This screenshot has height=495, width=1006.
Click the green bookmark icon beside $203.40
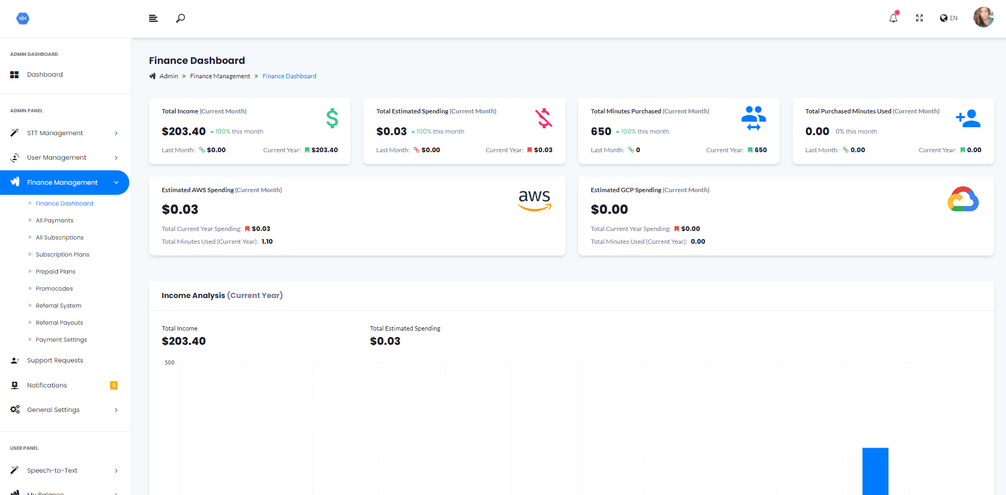(x=307, y=150)
